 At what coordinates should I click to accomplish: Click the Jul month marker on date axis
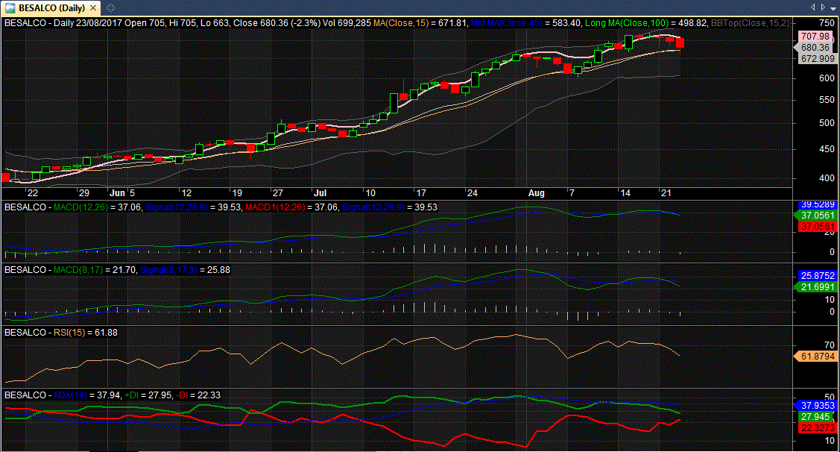320,193
